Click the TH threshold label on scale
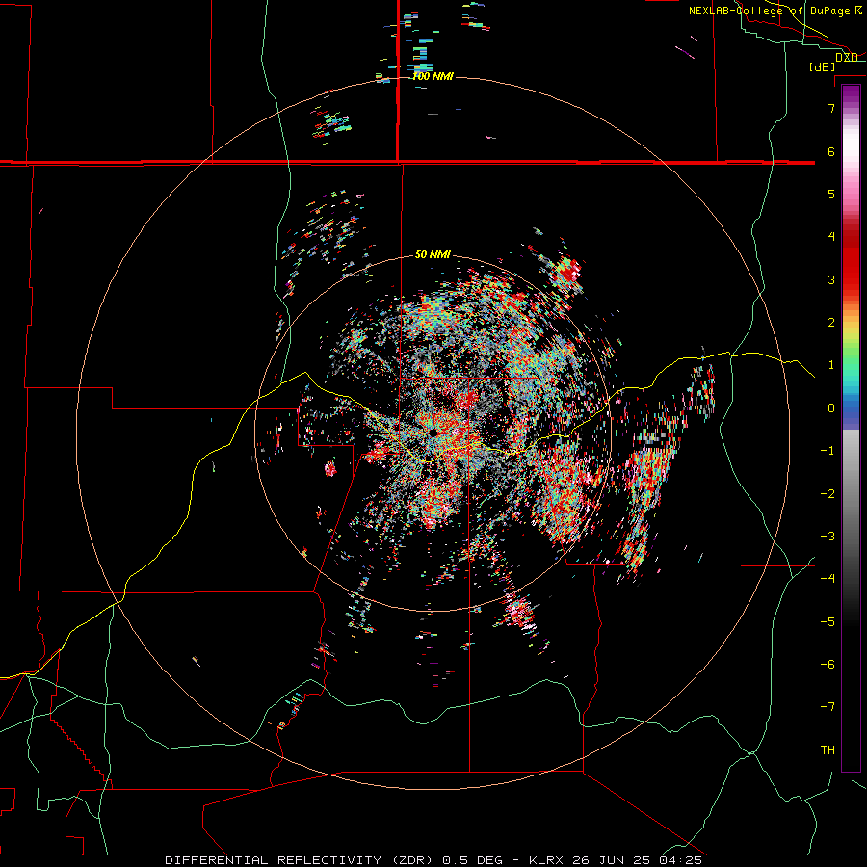This screenshot has width=867, height=867. [828, 749]
